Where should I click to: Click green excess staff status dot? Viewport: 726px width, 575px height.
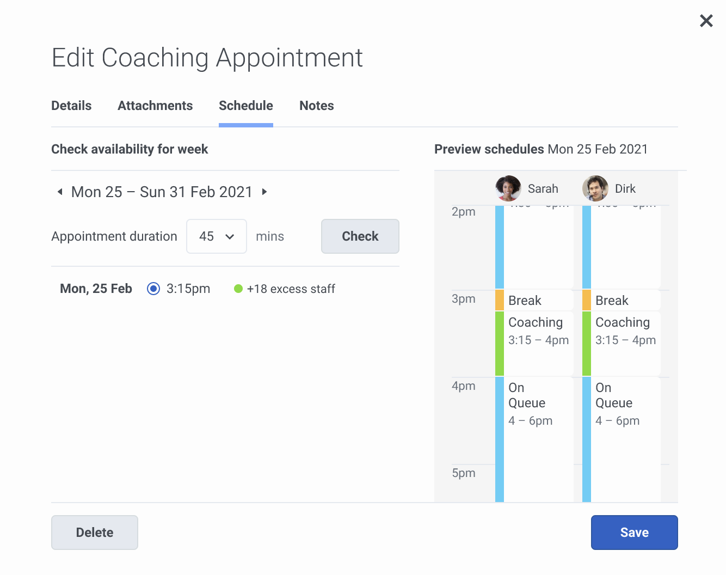click(238, 289)
